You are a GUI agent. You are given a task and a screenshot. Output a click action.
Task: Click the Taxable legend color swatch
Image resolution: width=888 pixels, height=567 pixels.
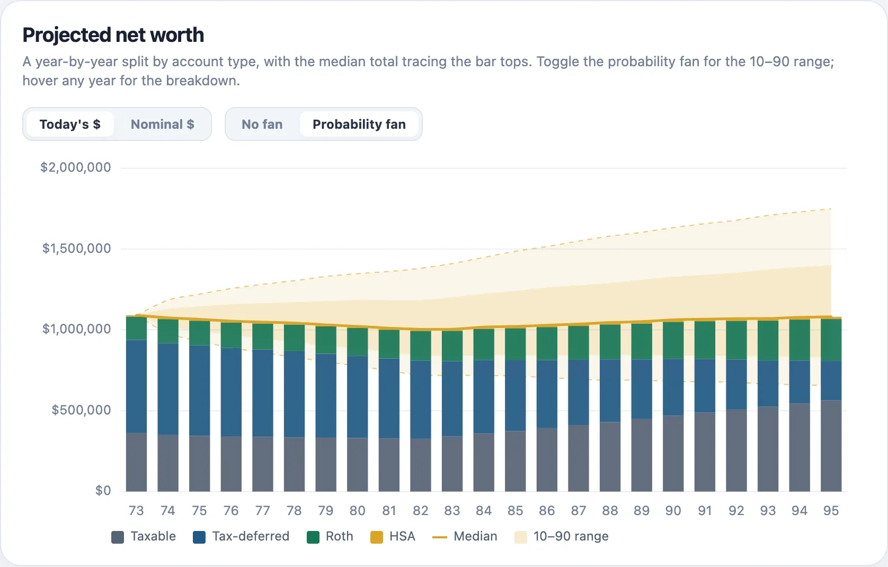tap(118, 537)
